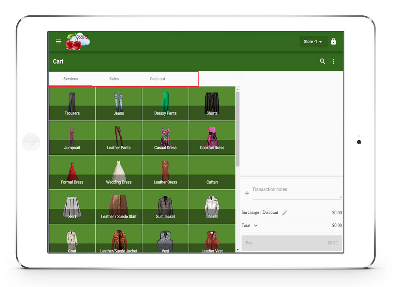This screenshot has width=394, height=287.
Task: Select the Jeans item tile
Action: [x=119, y=104]
